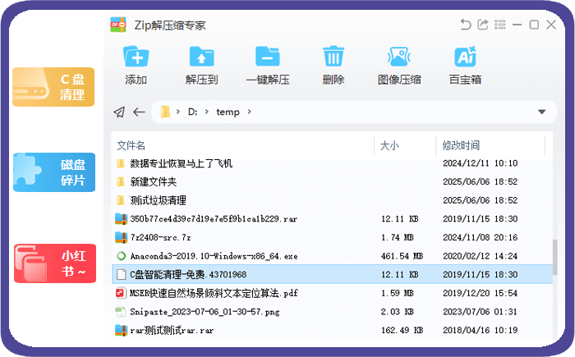
Task: Click date 2024/11/08 20:16
Action: (x=480, y=237)
